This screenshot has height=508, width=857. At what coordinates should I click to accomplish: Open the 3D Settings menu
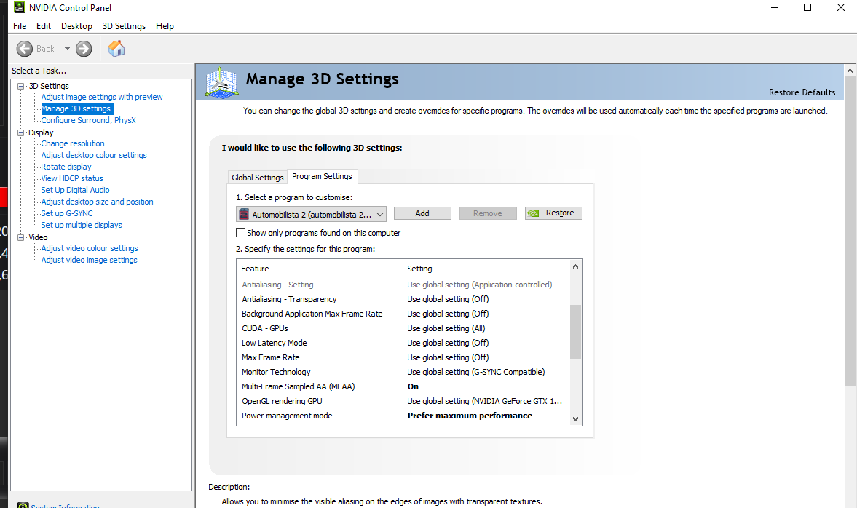click(x=124, y=26)
